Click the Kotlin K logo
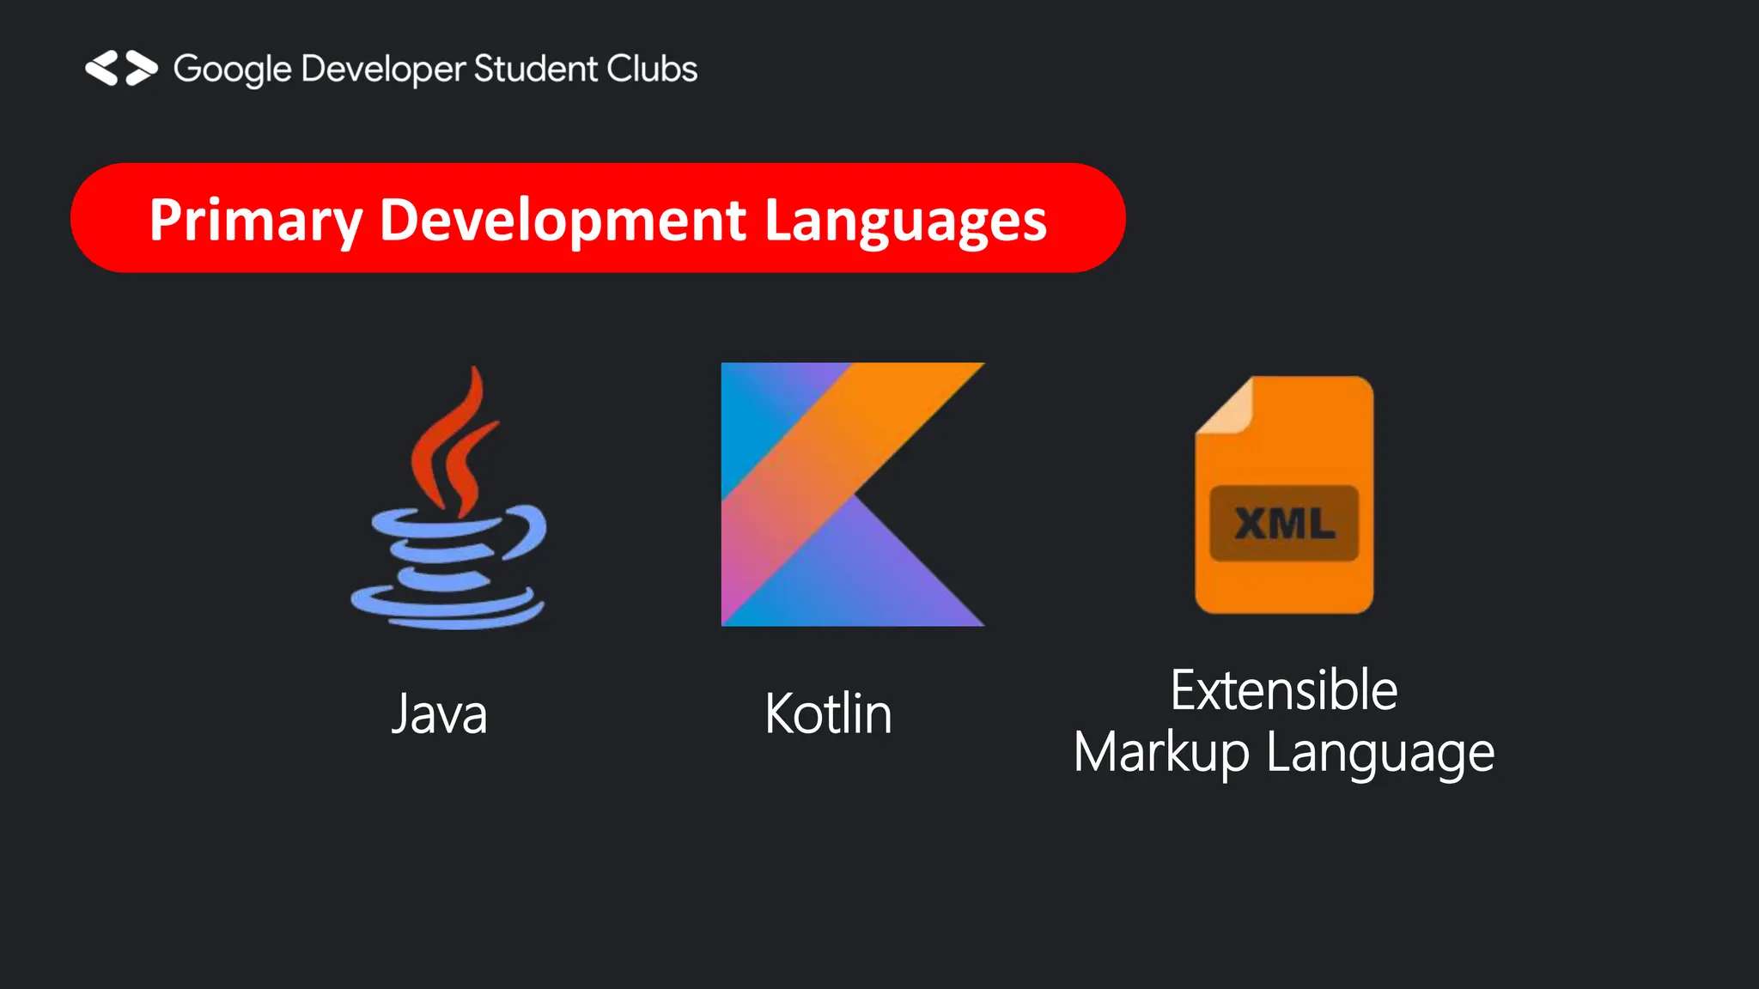The height and width of the screenshot is (989, 1759). tap(853, 494)
